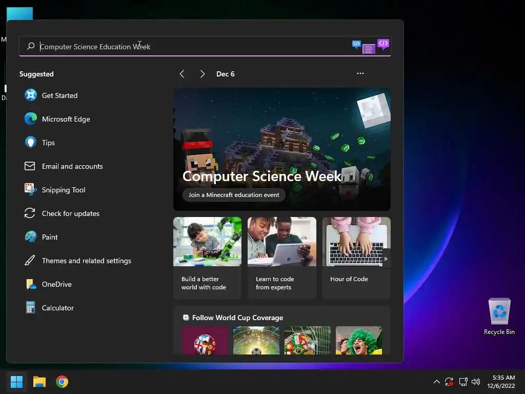Open green-haired fan thumbnail
The width and height of the screenshot is (525, 394).
358,341
